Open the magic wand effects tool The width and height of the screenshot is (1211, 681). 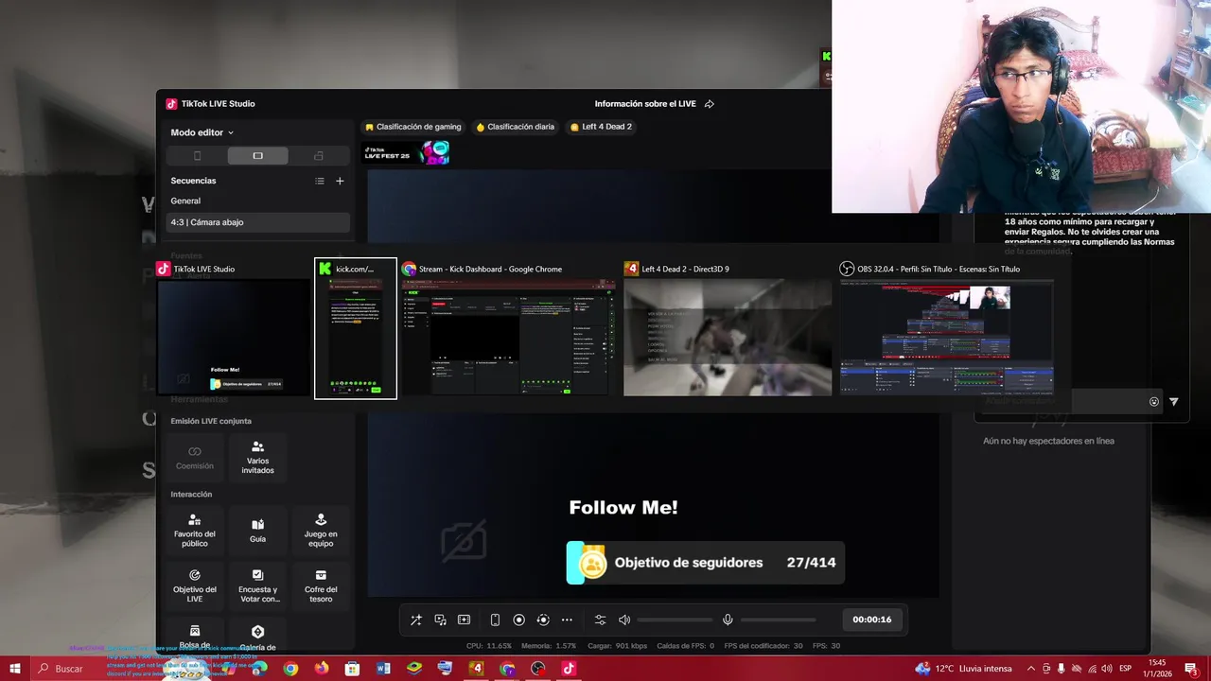tap(416, 620)
